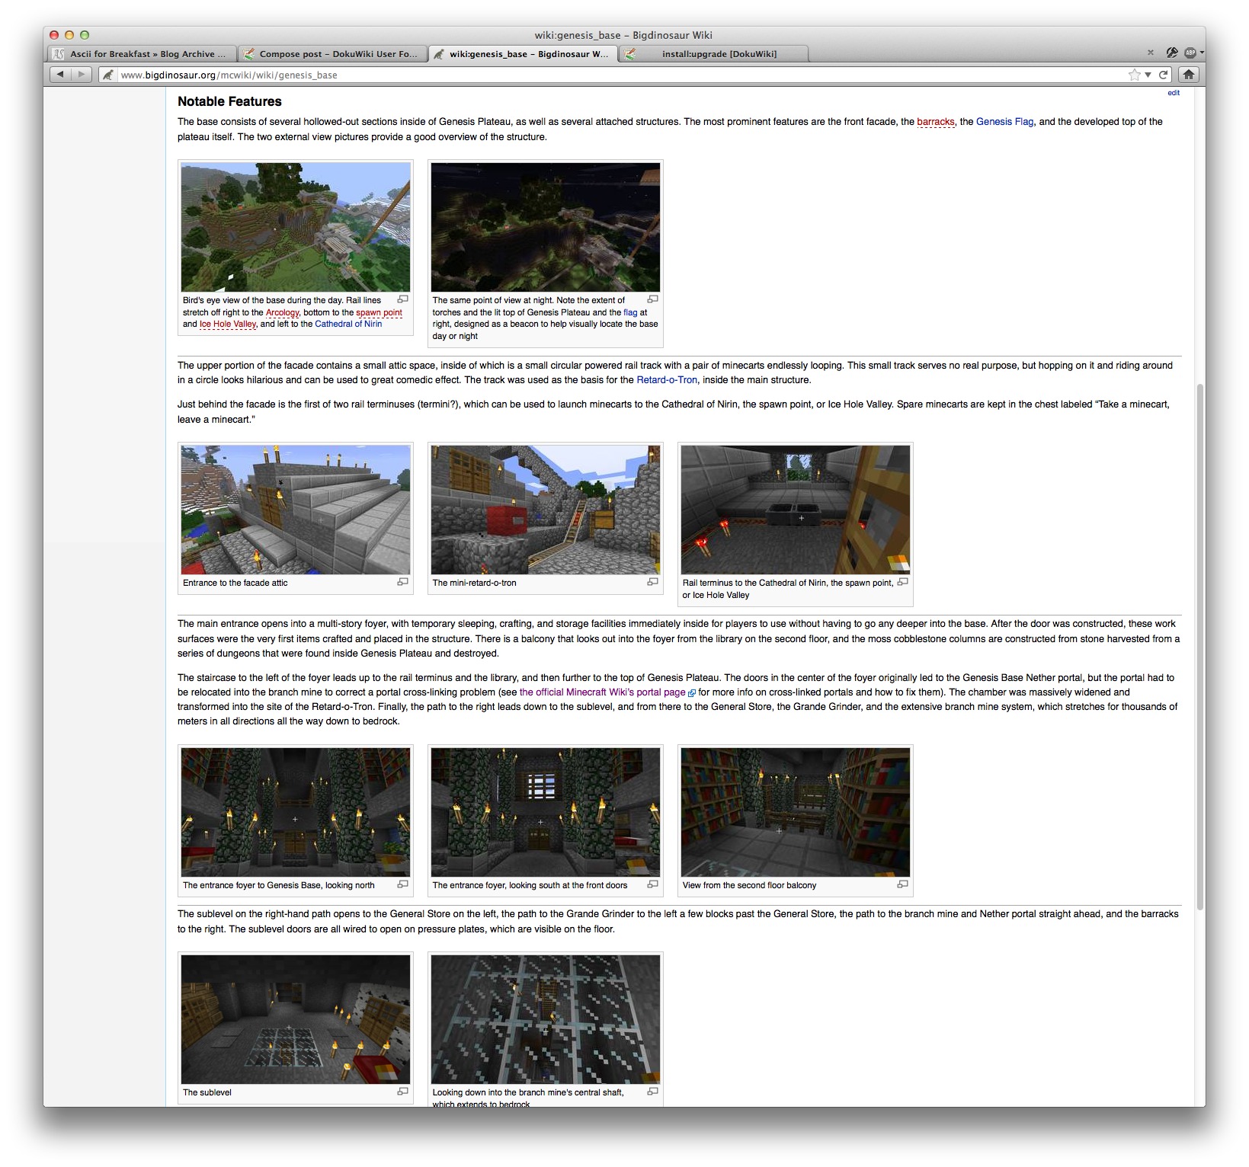This screenshot has width=1249, height=1167.
Task: Open the sublevel thumbnail image
Action: (x=296, y=1019)
